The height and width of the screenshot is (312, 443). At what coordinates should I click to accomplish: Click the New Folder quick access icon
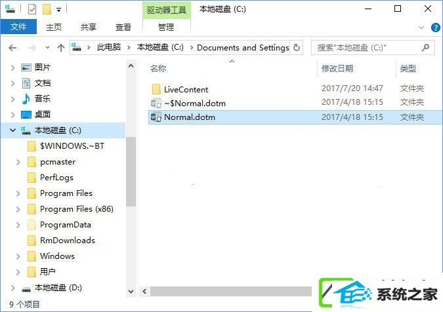click(x=47, y=9)
